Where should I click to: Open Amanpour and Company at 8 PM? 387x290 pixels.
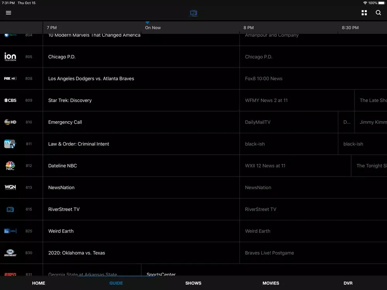313,39
